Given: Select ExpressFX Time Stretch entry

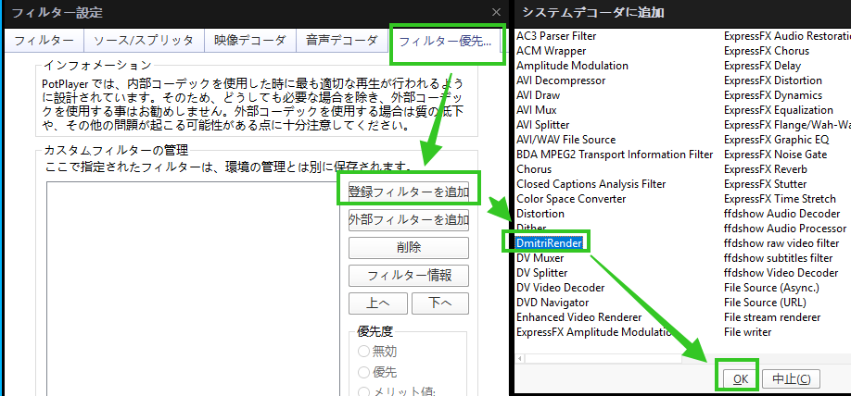Looking at the screenshot, I should pyautogui.click(x=780, y=199).
